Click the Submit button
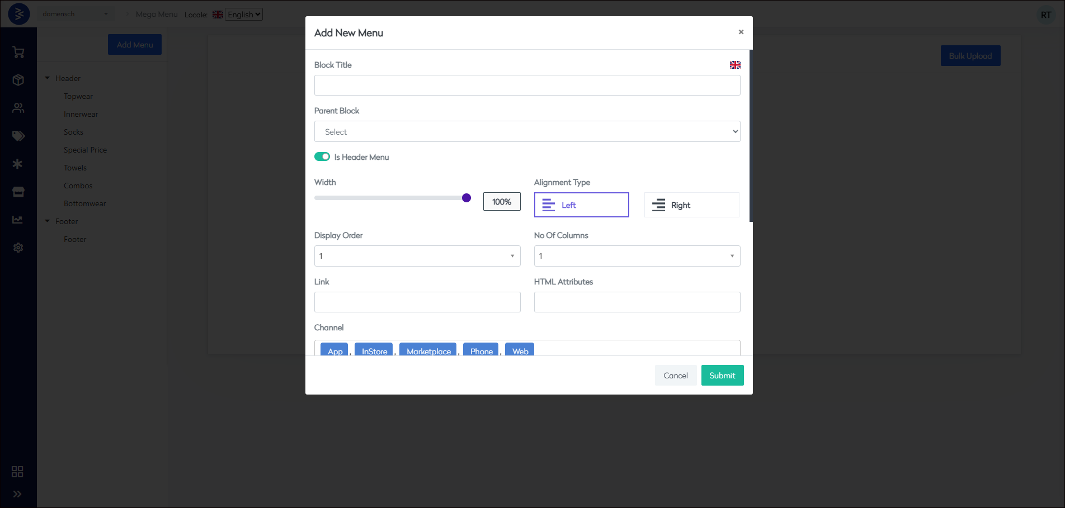Screen dimensions: 1065x508 [722, 376]
